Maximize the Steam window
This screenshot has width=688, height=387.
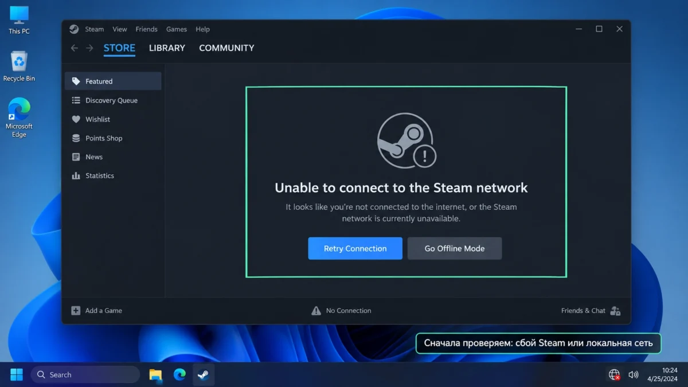(x=599, y=29)
